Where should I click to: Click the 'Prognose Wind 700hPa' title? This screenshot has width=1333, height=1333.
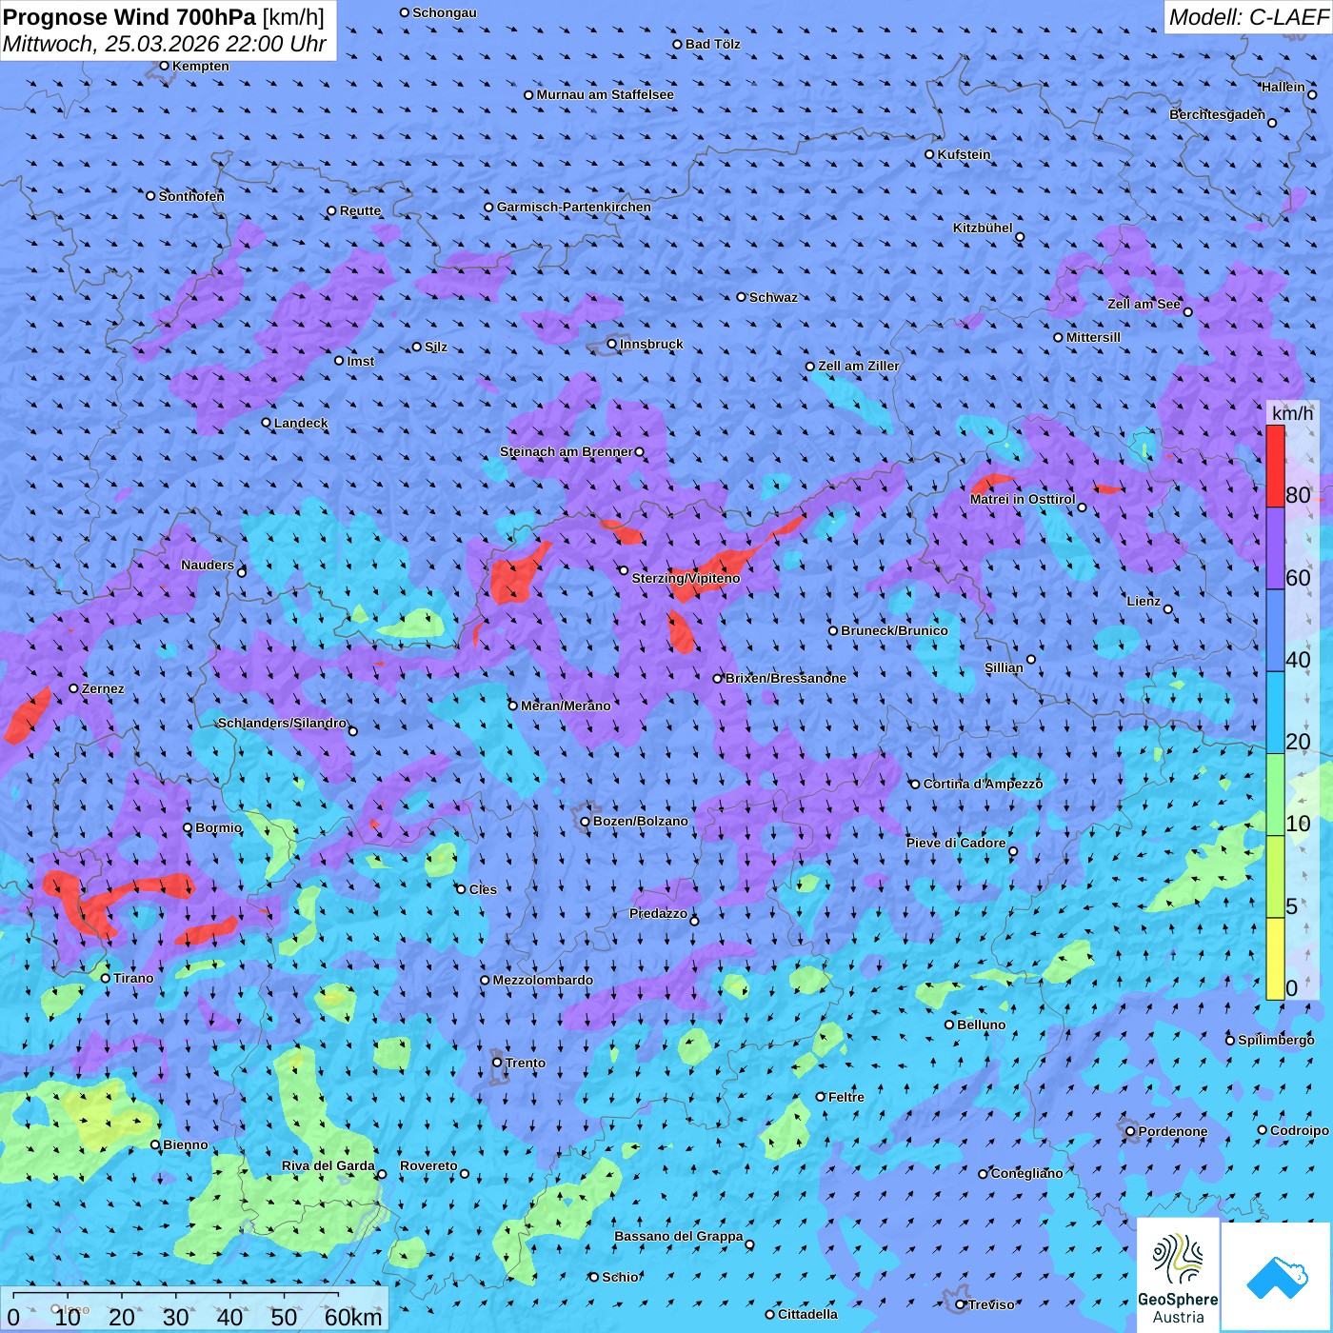[x=130, y=17]
